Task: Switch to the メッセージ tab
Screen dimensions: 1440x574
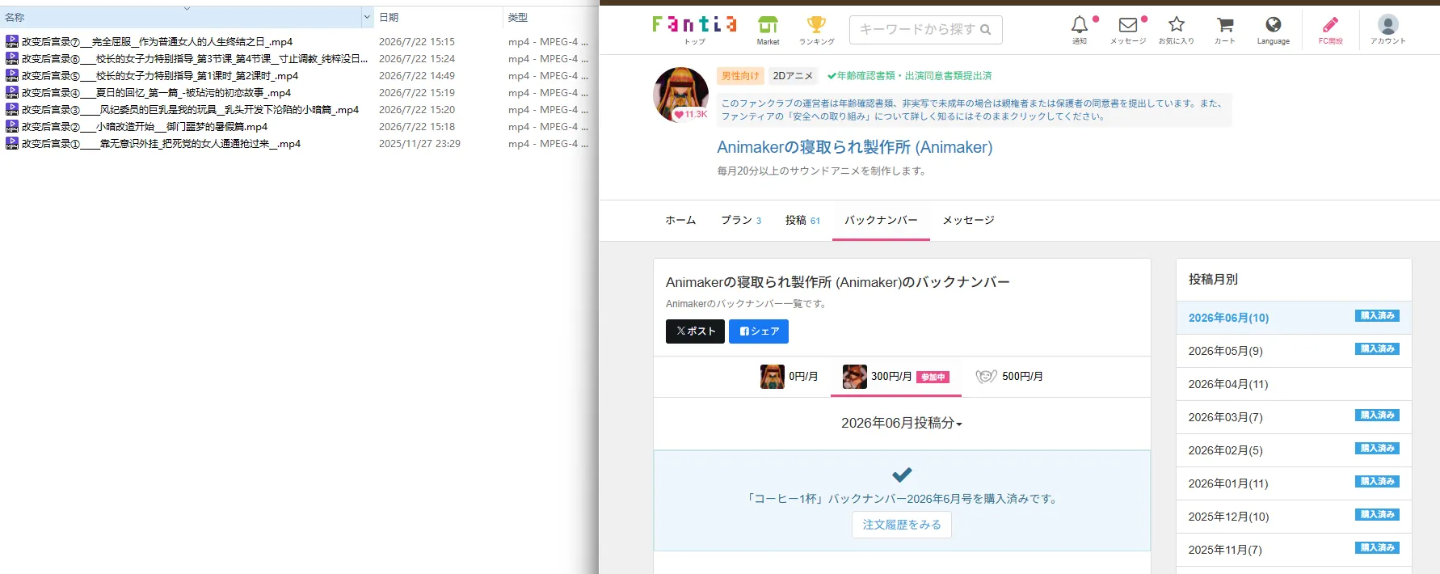Action: tap(968, 220)
